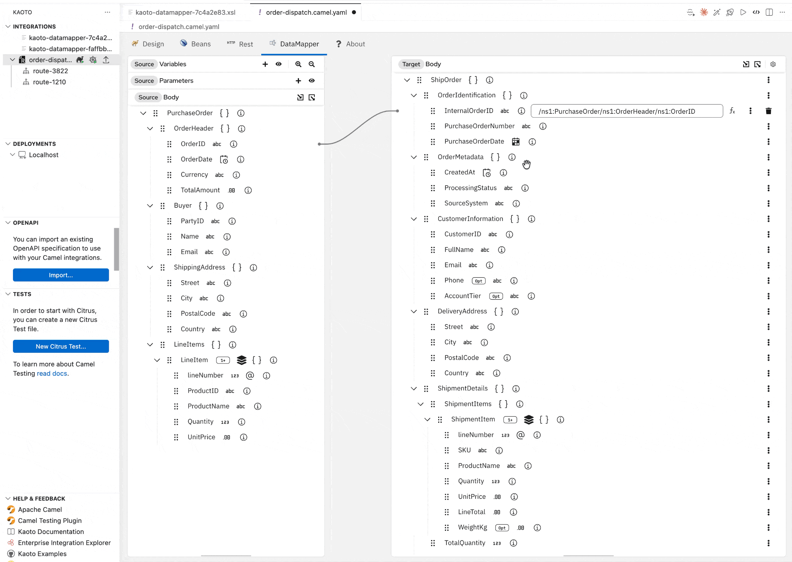Collapse the DeliveryAddress target node
Screen dimensions: 792x562
coord(414,312)
